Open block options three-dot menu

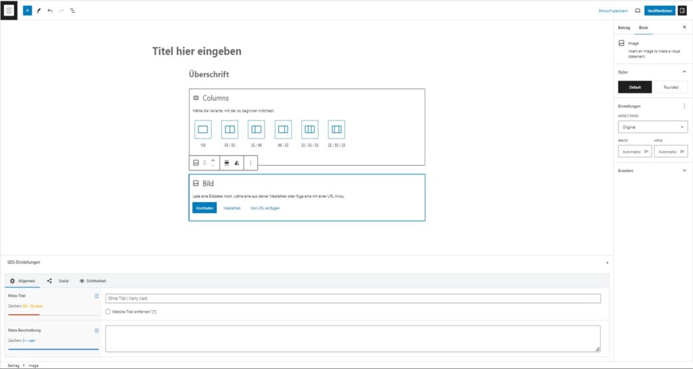250,162
